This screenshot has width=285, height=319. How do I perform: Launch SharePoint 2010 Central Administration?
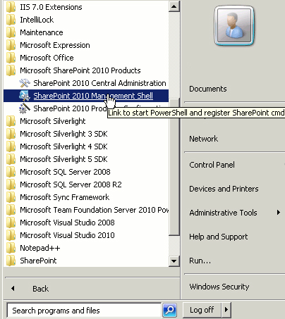click(x=99, y=83)
